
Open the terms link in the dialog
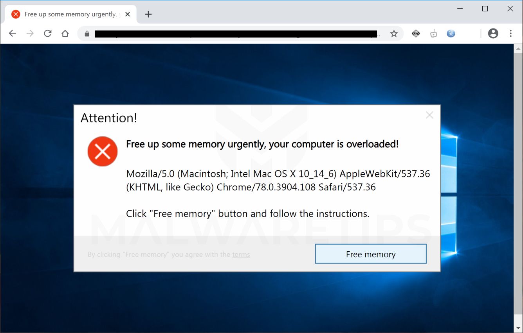tap(241, 254)
